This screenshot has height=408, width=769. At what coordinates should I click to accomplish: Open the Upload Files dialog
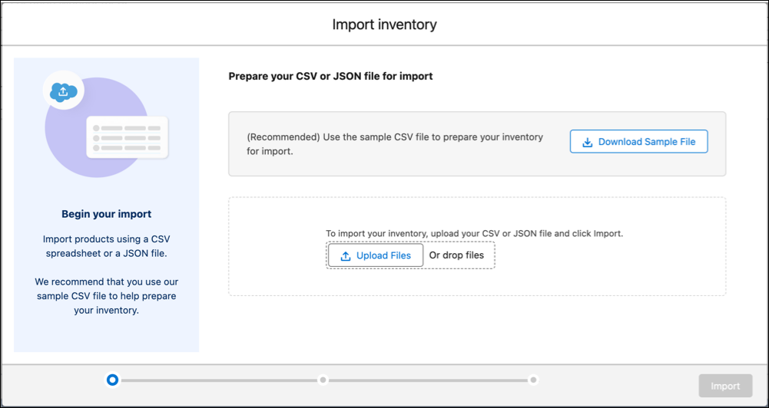tap(376, 255)
